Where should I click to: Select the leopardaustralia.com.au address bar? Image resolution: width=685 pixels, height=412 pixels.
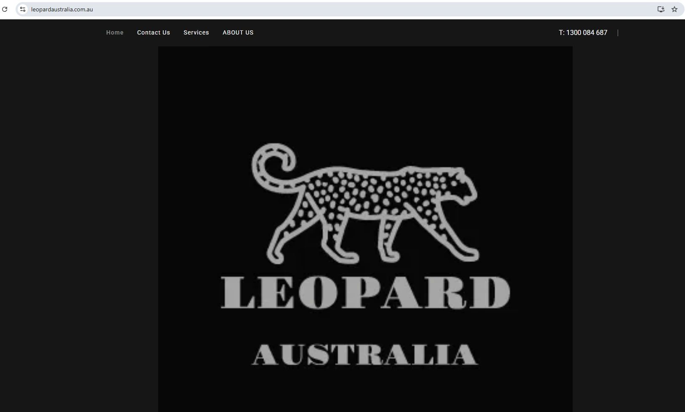337,9
